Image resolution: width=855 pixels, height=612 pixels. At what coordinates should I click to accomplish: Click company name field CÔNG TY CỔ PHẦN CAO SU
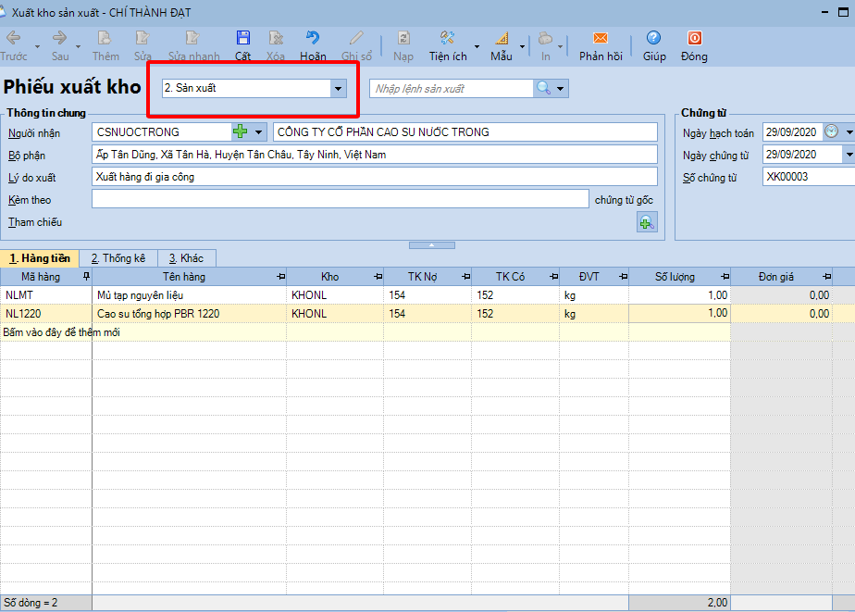465,132
